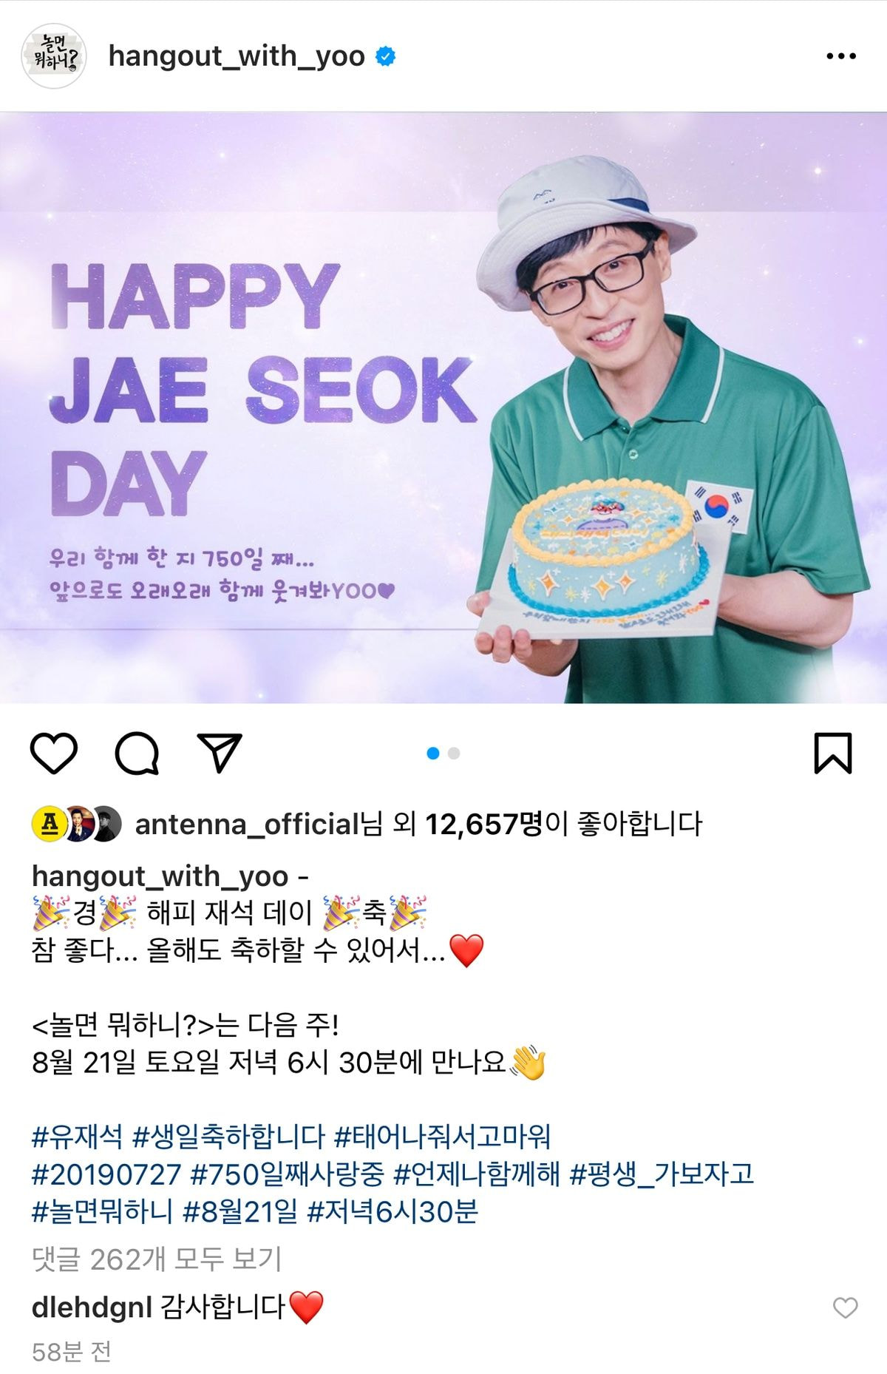View liker avatars next to antenna_official
Image resolution: width=887 pixels, height=1374 pixels.
tap(76, 824)
